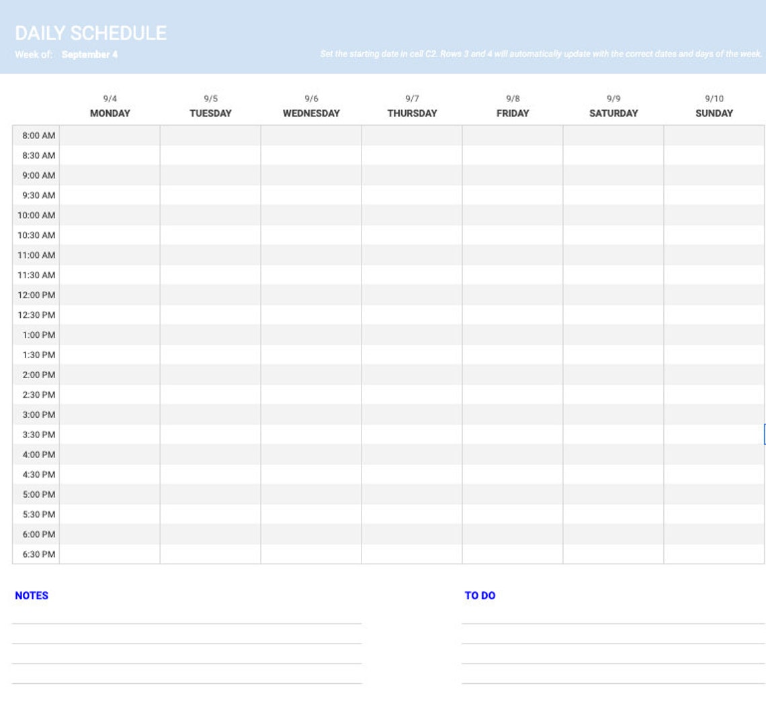
Task: Click the 6:30 PM time row label
Action: pos(38,554)
